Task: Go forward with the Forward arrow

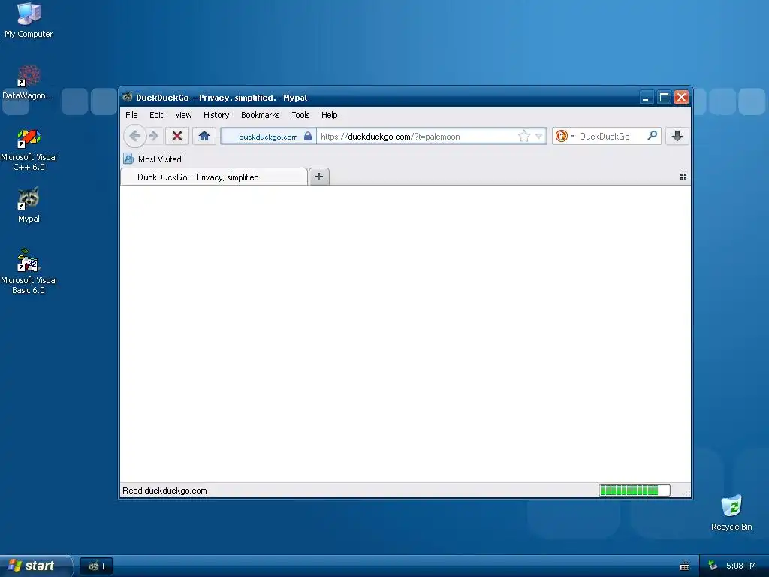Action: tap(154, 137)
